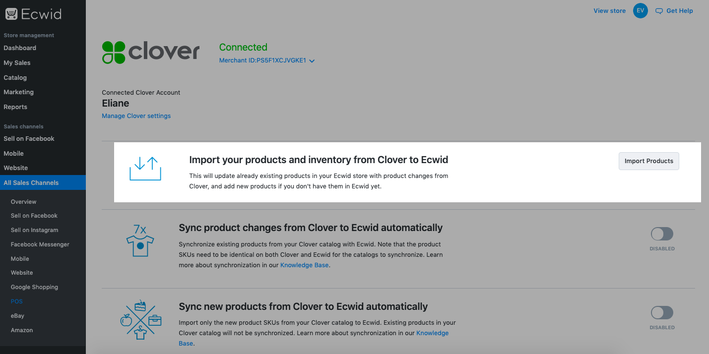Enable sync new products toggle
709x354 pixels.
(x=662, y=312)
